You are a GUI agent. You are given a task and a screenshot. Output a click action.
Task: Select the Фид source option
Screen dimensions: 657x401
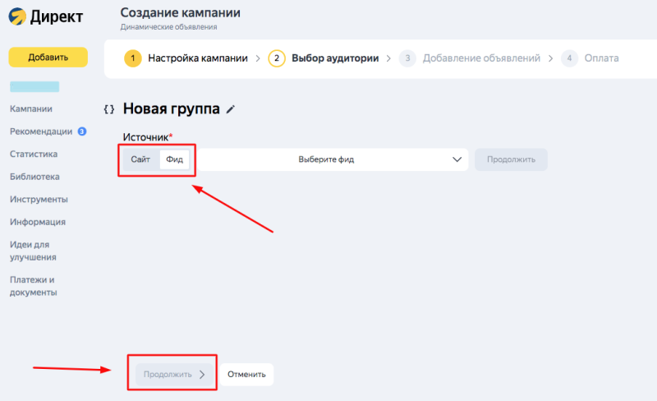[x=174, y=159]
